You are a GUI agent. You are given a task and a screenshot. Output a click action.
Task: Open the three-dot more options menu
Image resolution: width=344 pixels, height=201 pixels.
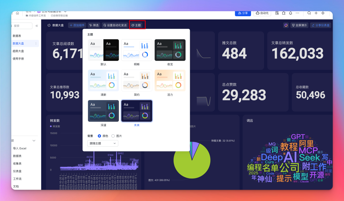coord(297,13)
